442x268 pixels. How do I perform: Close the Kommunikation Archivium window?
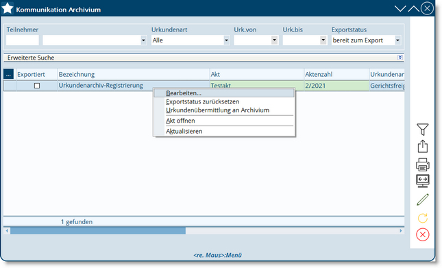pyautogui.click(x=427, y=8)
